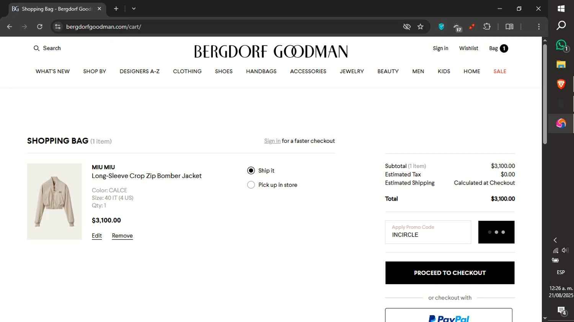Image resolution: width=574 pixels, height=322 pixels.
Task: Click Sign in in the header
Action: (440, 48)
